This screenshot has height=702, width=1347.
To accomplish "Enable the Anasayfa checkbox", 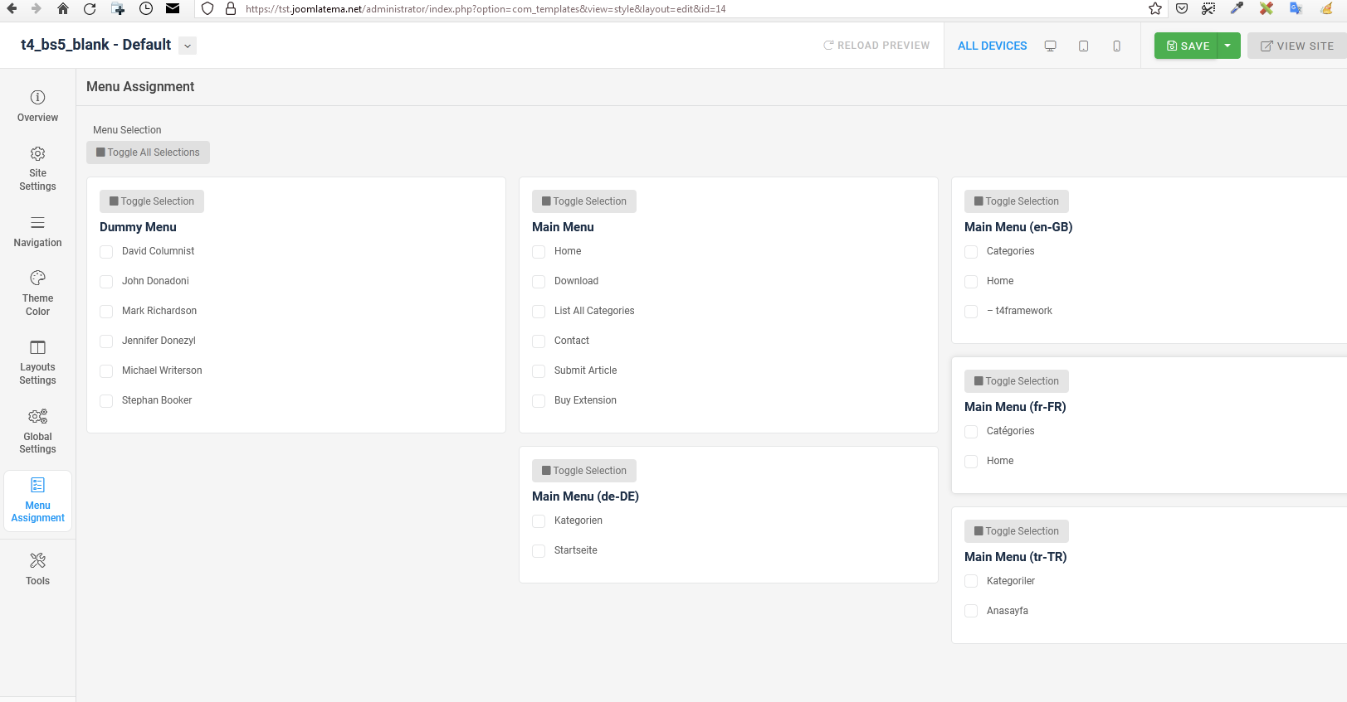I will (971, 612).
